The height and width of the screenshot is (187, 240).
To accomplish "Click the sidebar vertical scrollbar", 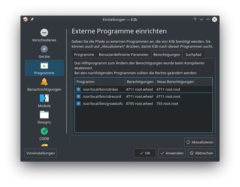I will pyautogui.click(x=67, y=81).
